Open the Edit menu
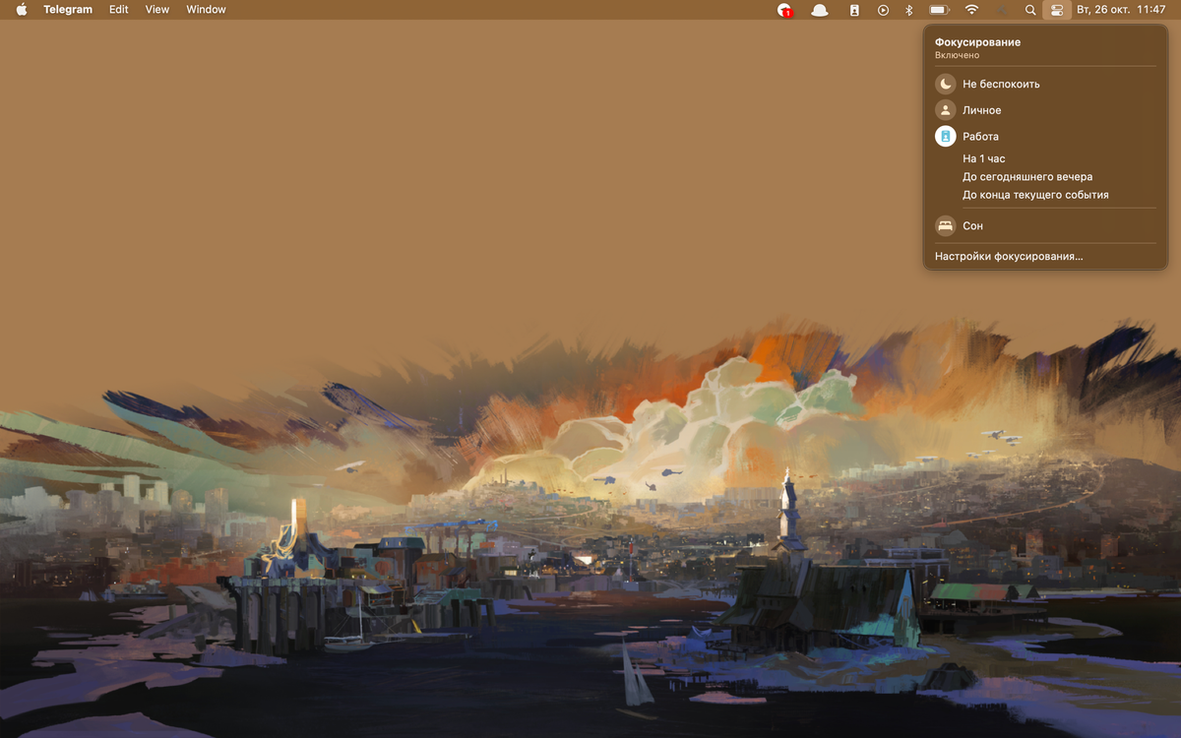This screenshot has width=1181, height=738. pyautogui.click(x=119, y=10)
